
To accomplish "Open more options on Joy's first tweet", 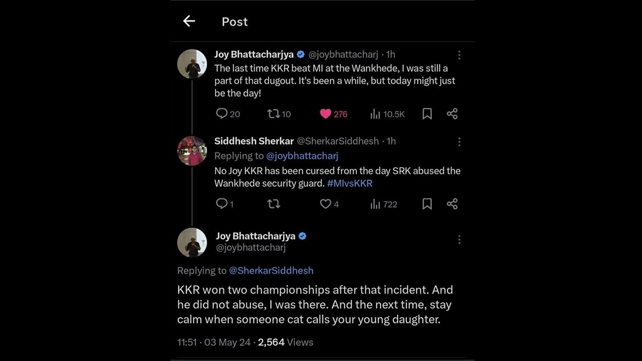I will pos(459,55).
